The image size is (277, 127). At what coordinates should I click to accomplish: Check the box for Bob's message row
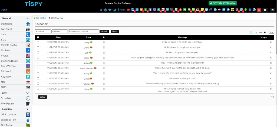pyautogui.click(x=38, y=53)
